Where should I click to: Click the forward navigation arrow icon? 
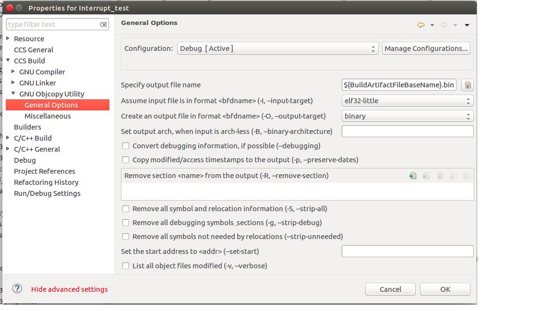[444, 25]
